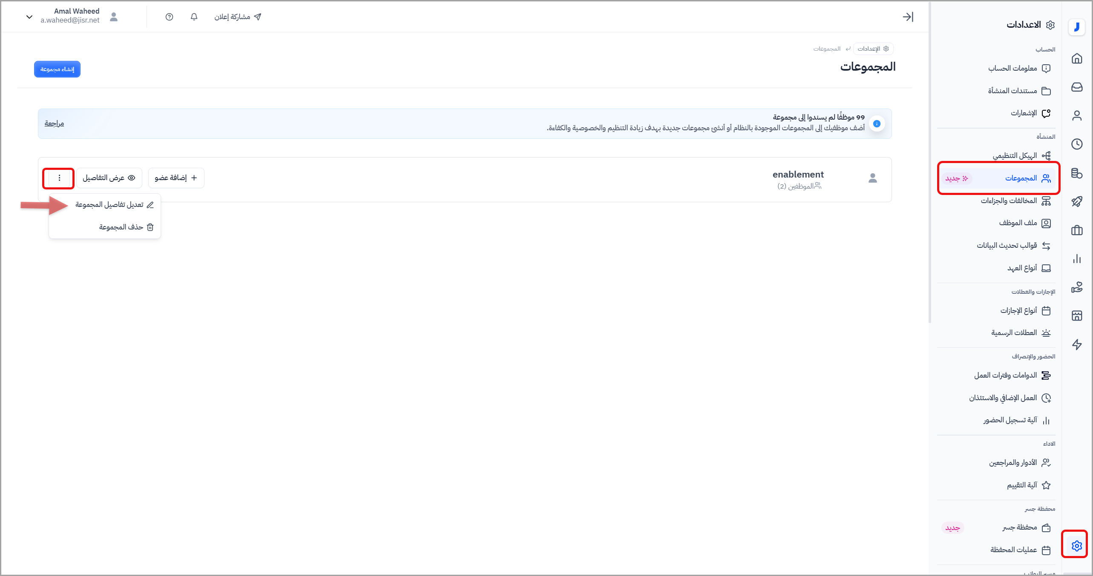Viewport: 1093px width, 576px height.
Task: Click the clock attendance icon in the rail
Action: 1076,144
